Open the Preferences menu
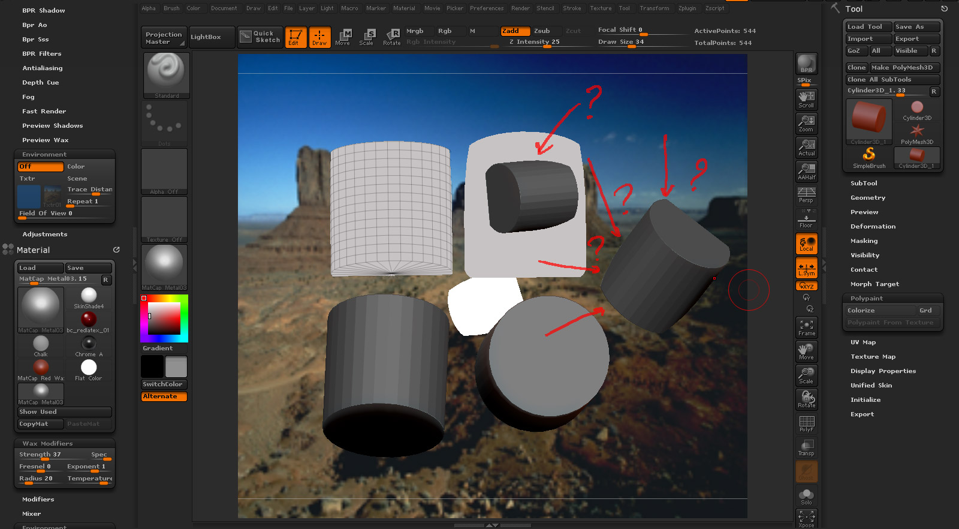Screen dimensions: 959x529 click(487, 8)
